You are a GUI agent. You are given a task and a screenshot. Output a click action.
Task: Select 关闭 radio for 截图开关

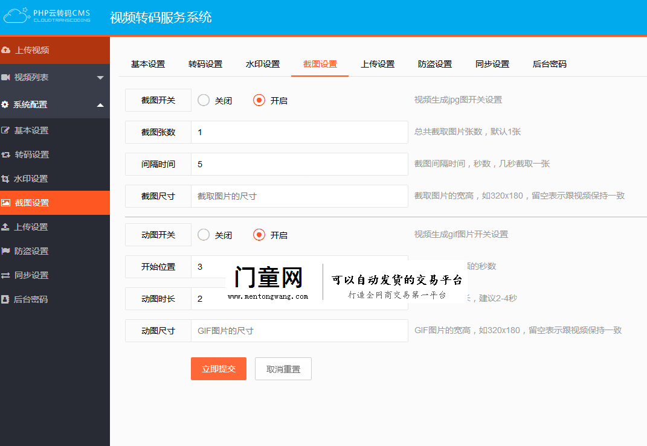coord(204,100)
